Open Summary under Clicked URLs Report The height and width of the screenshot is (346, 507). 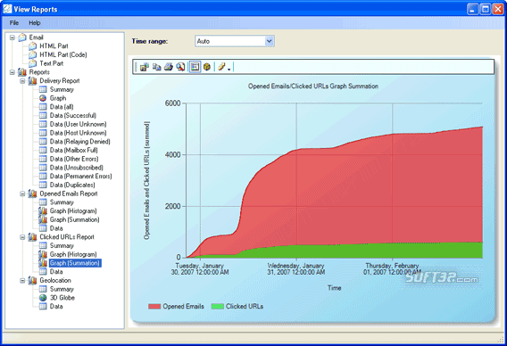(62, 245)
